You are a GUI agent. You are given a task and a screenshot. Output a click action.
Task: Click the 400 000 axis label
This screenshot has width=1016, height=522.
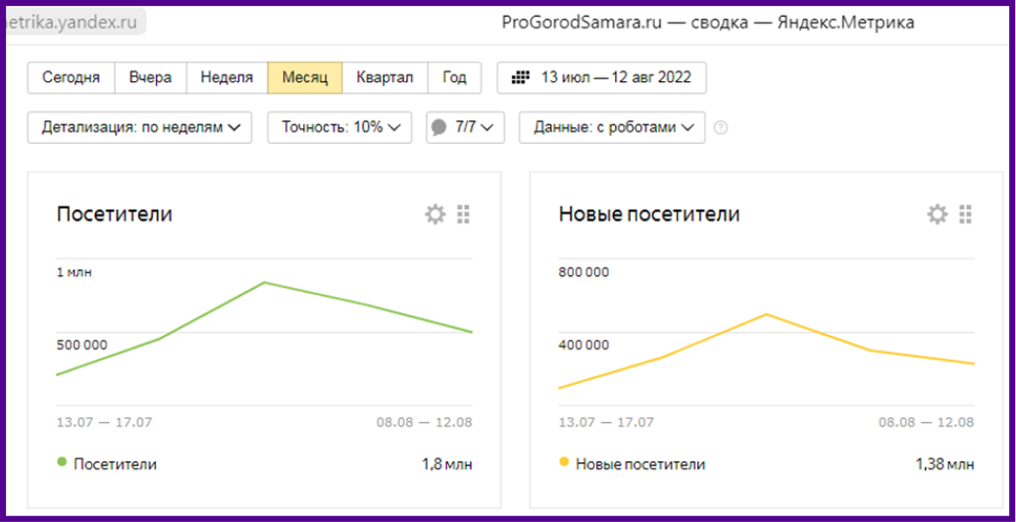tap(584, 346)
